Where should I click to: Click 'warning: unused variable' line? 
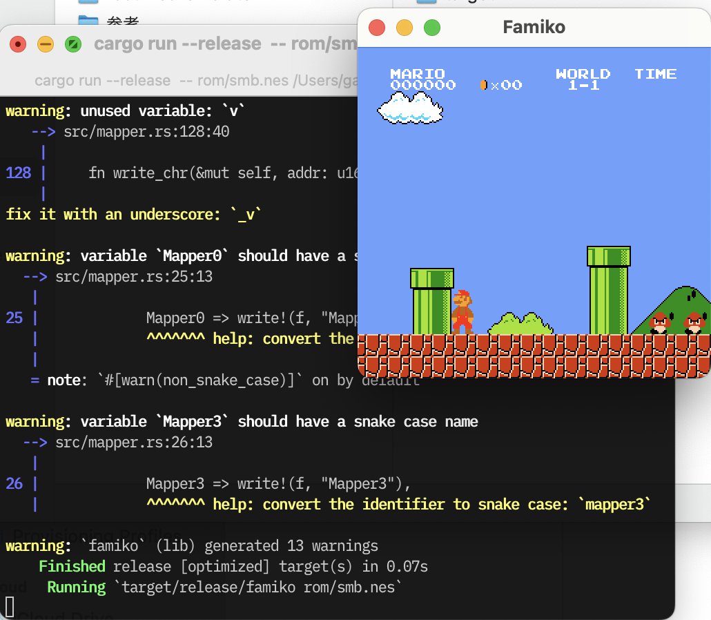125,110
